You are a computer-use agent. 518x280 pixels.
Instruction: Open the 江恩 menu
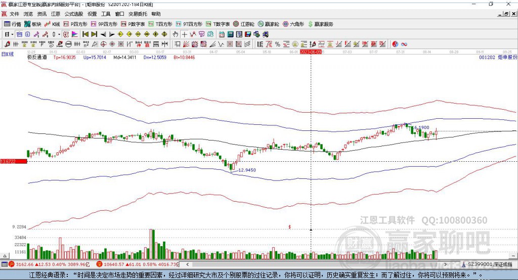pyautogui.click(x=56, y=14)
